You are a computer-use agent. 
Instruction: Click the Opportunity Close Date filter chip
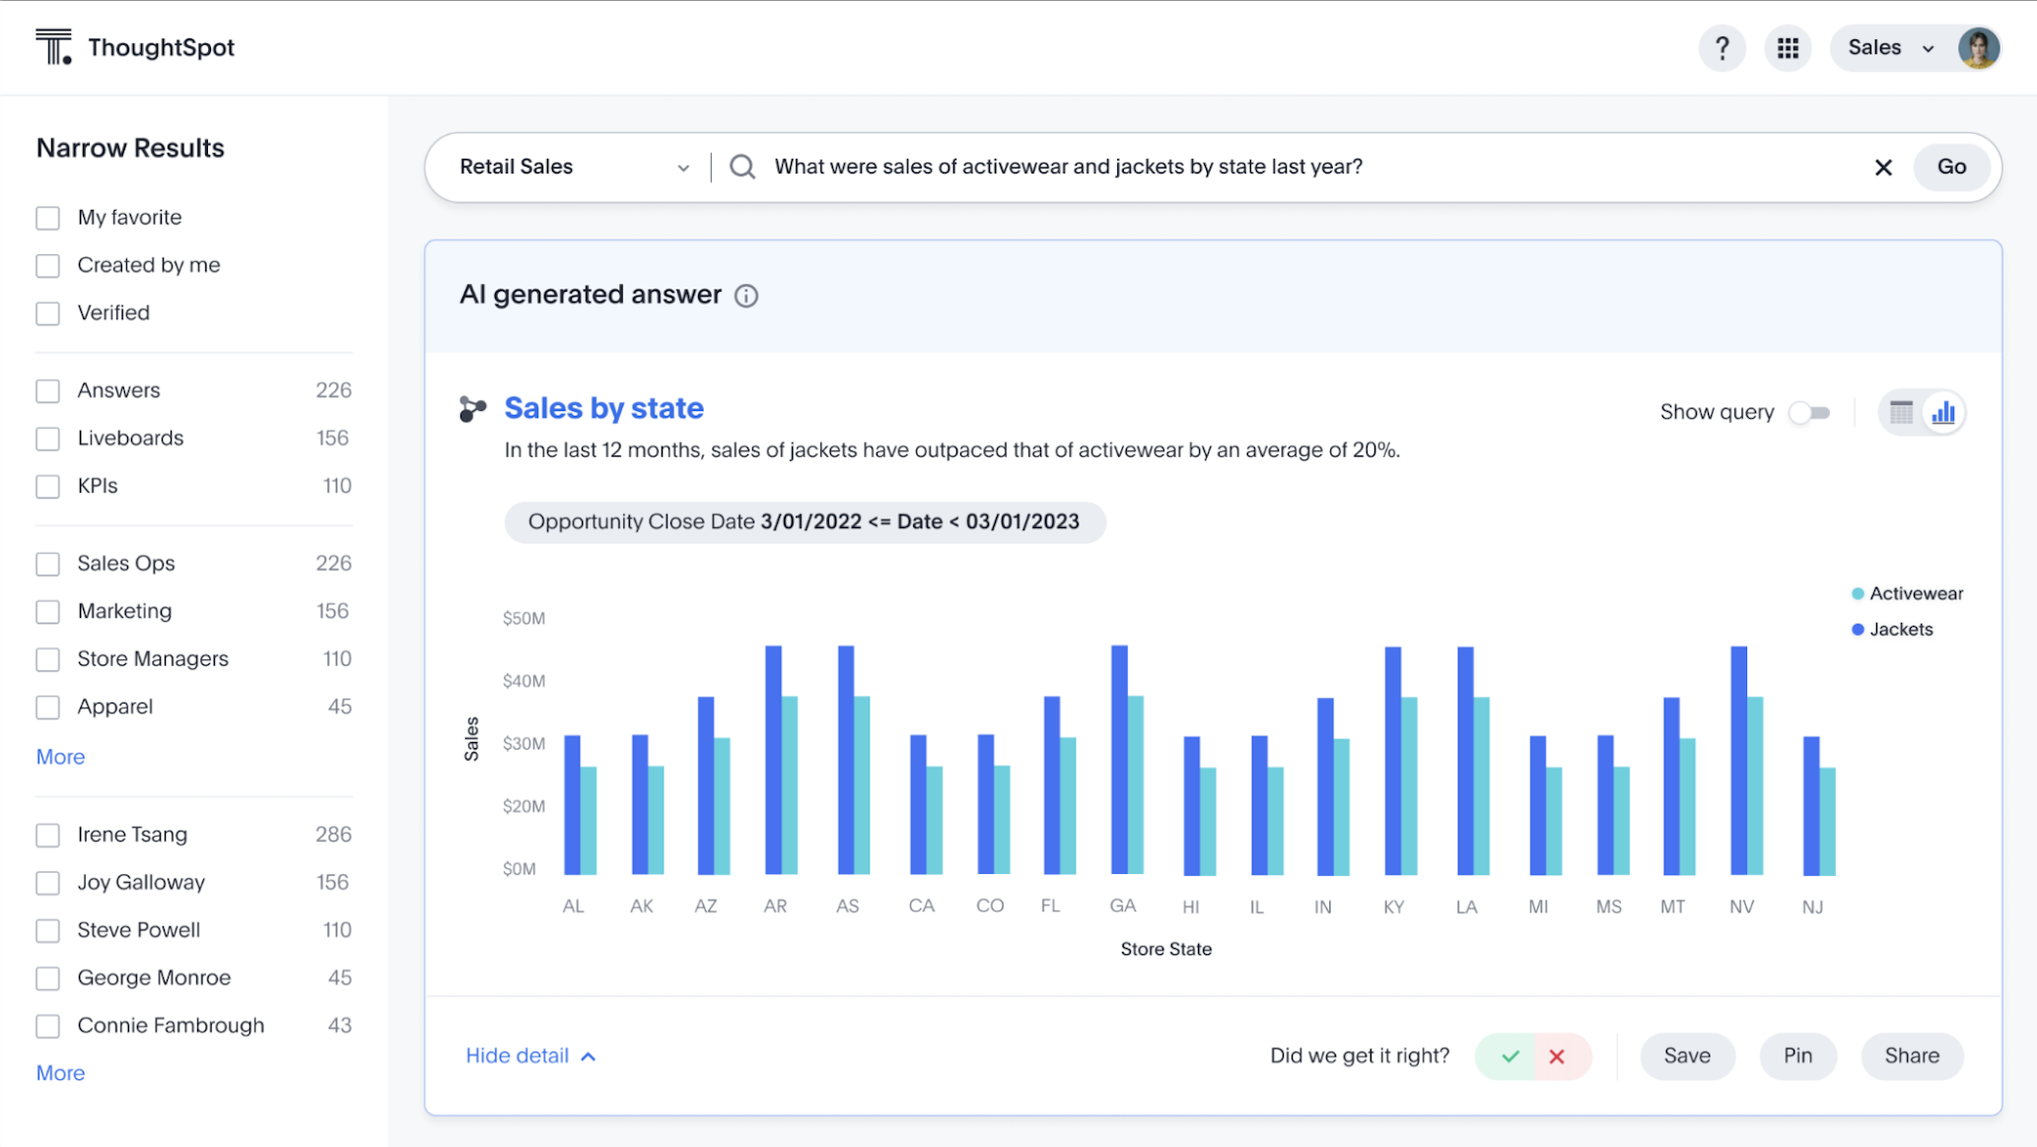click(805, 522)
